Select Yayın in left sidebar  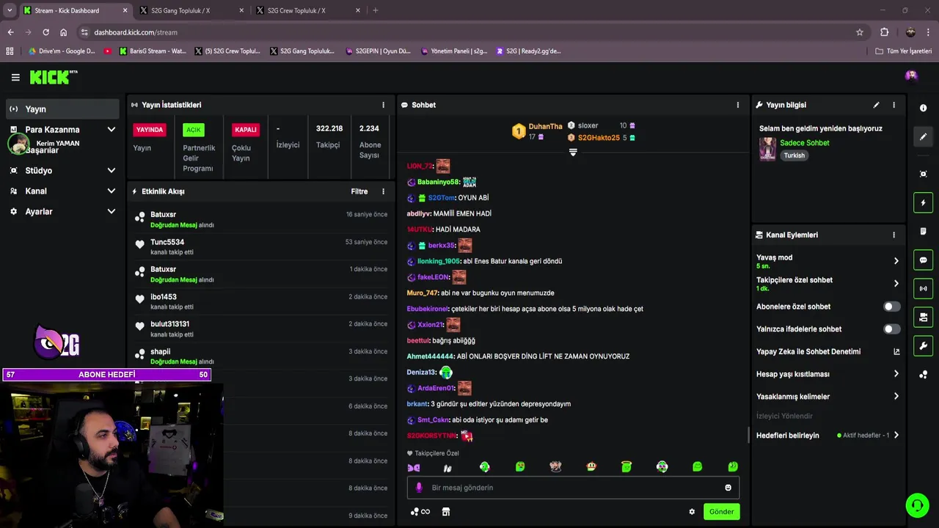point(62,109)
